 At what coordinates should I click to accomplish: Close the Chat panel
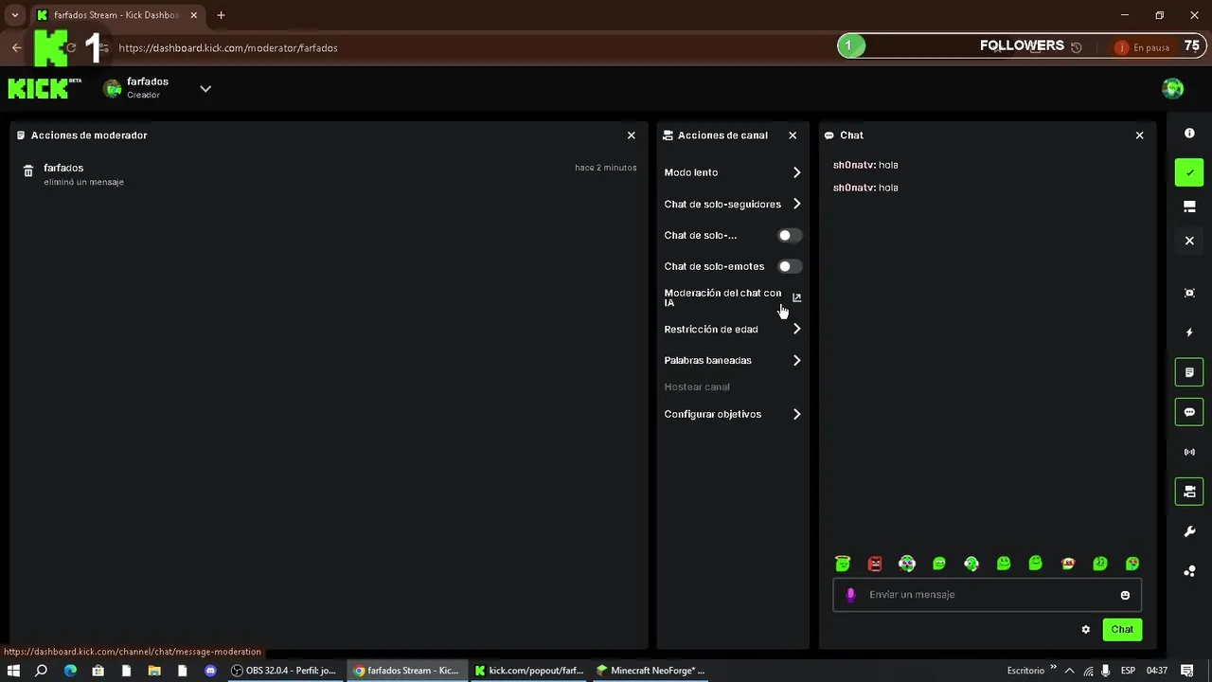point(1139,135)
